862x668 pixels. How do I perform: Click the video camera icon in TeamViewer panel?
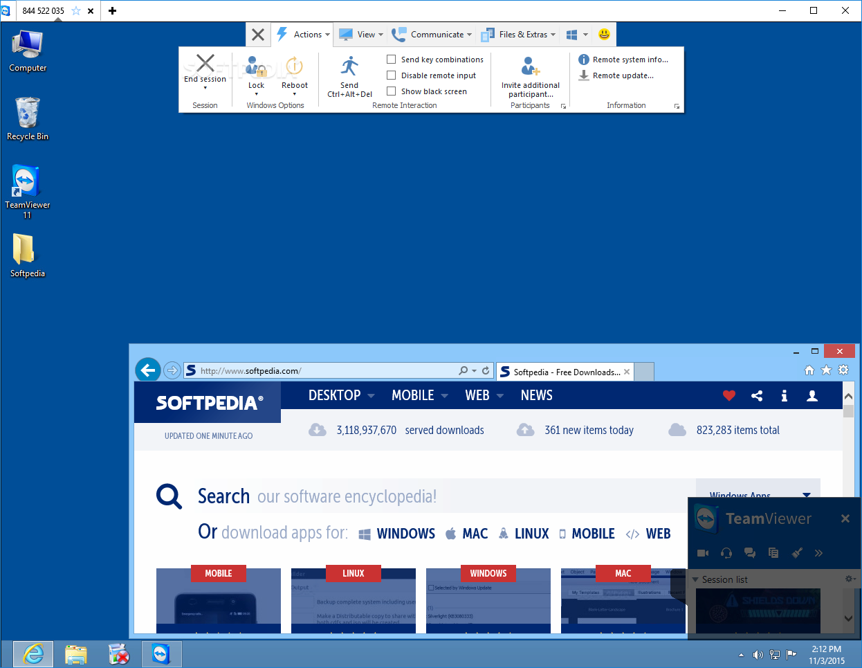703,552
